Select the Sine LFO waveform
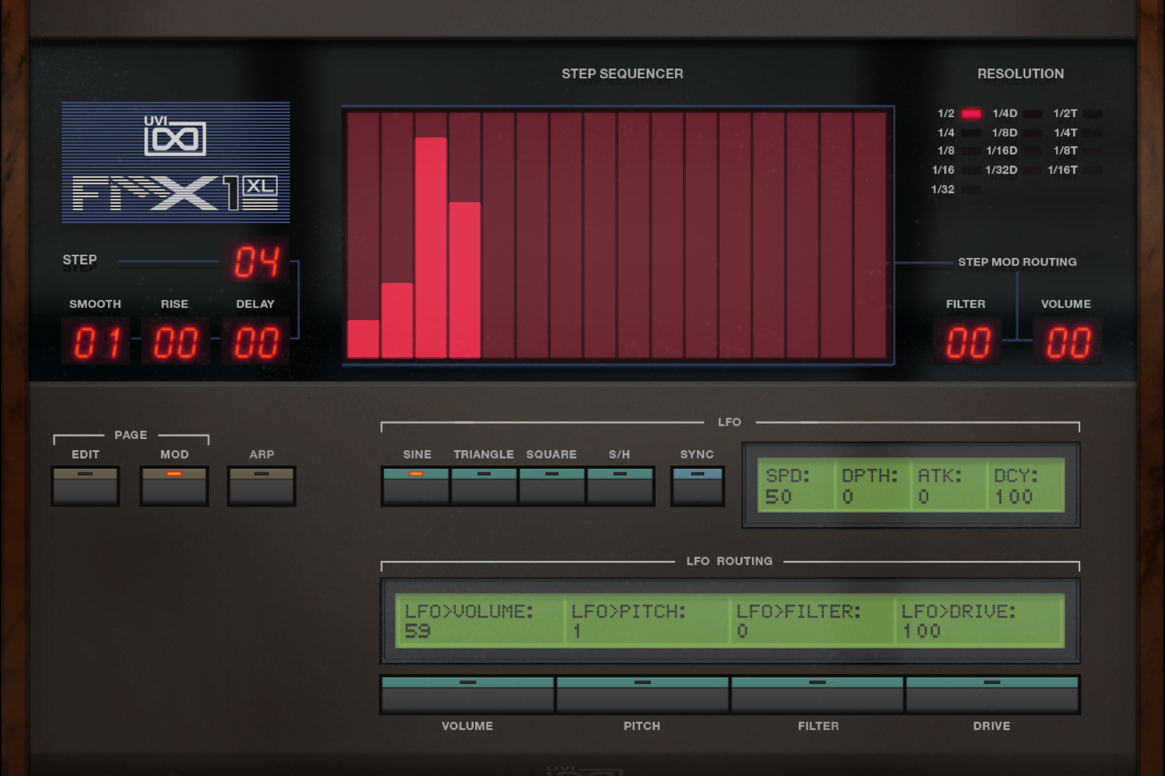Image resolution: width=1165 pixels, height=776 pixels. tap(417, 486)
